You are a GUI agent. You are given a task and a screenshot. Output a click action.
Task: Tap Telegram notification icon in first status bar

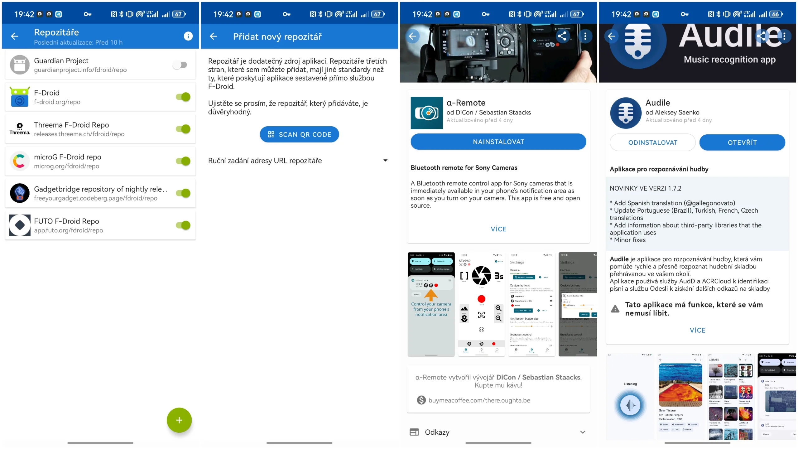pyautogui.click(x=59, y=14)
